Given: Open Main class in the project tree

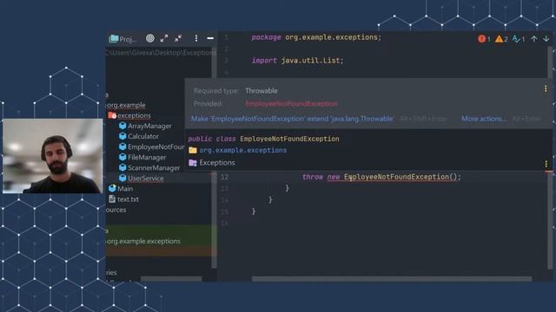Looking at the screenshot, I should point(125,189).
